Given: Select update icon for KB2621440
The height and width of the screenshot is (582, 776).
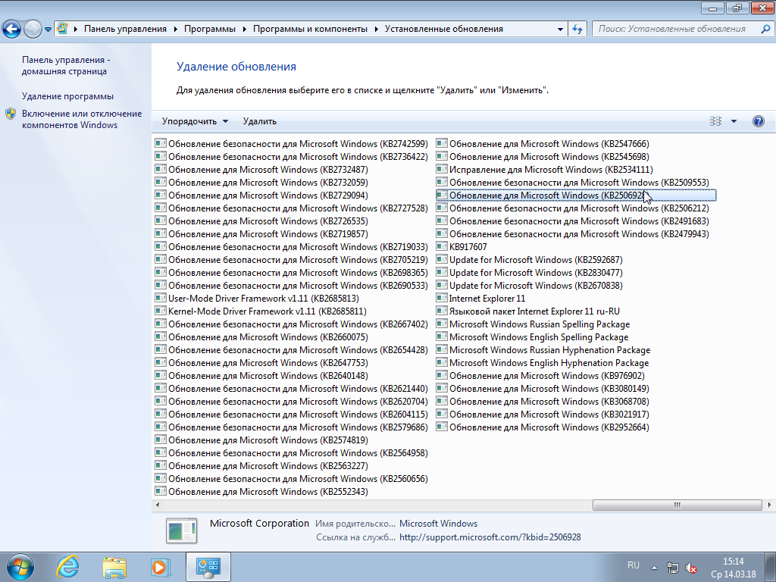Looking at the screenshot, I should tap(161, 388).
